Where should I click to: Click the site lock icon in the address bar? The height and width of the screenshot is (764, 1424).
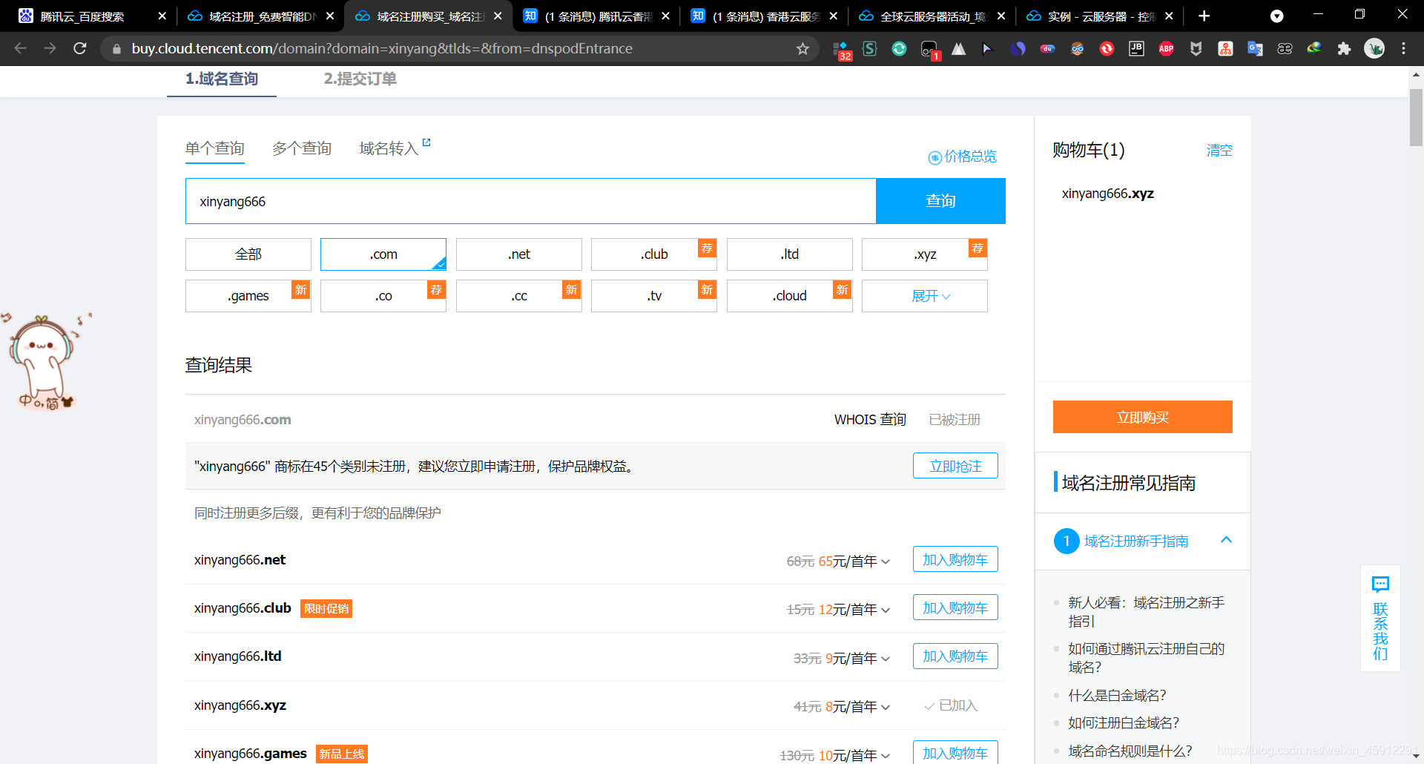[x=116, y=48]
